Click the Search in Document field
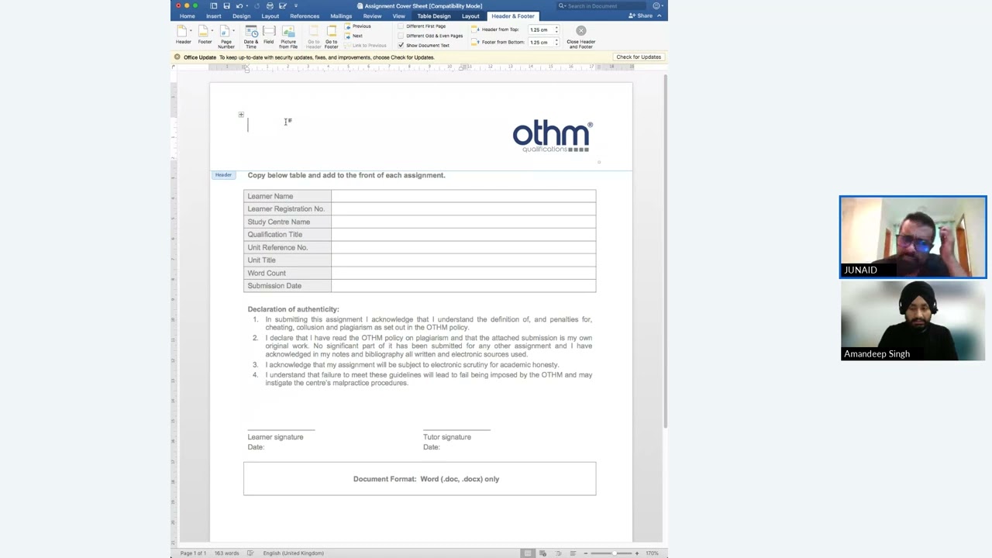 click(x=602, y=5)
